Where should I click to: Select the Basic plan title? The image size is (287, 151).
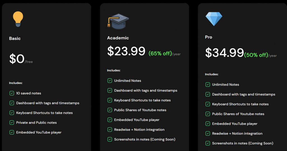click(15, 38)
